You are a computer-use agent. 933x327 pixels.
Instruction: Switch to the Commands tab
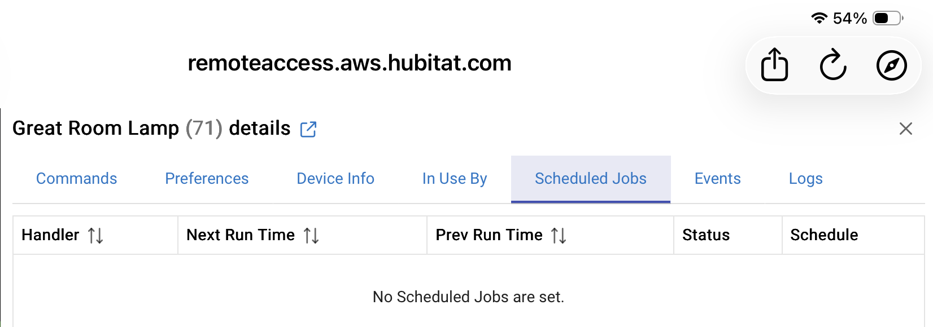coord(77,179)
